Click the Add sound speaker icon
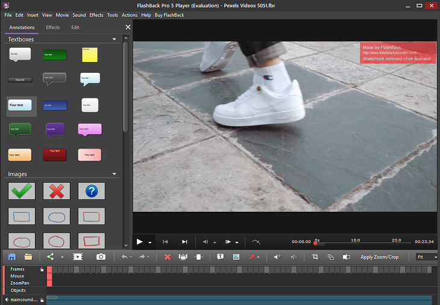 tap(277, 257)
